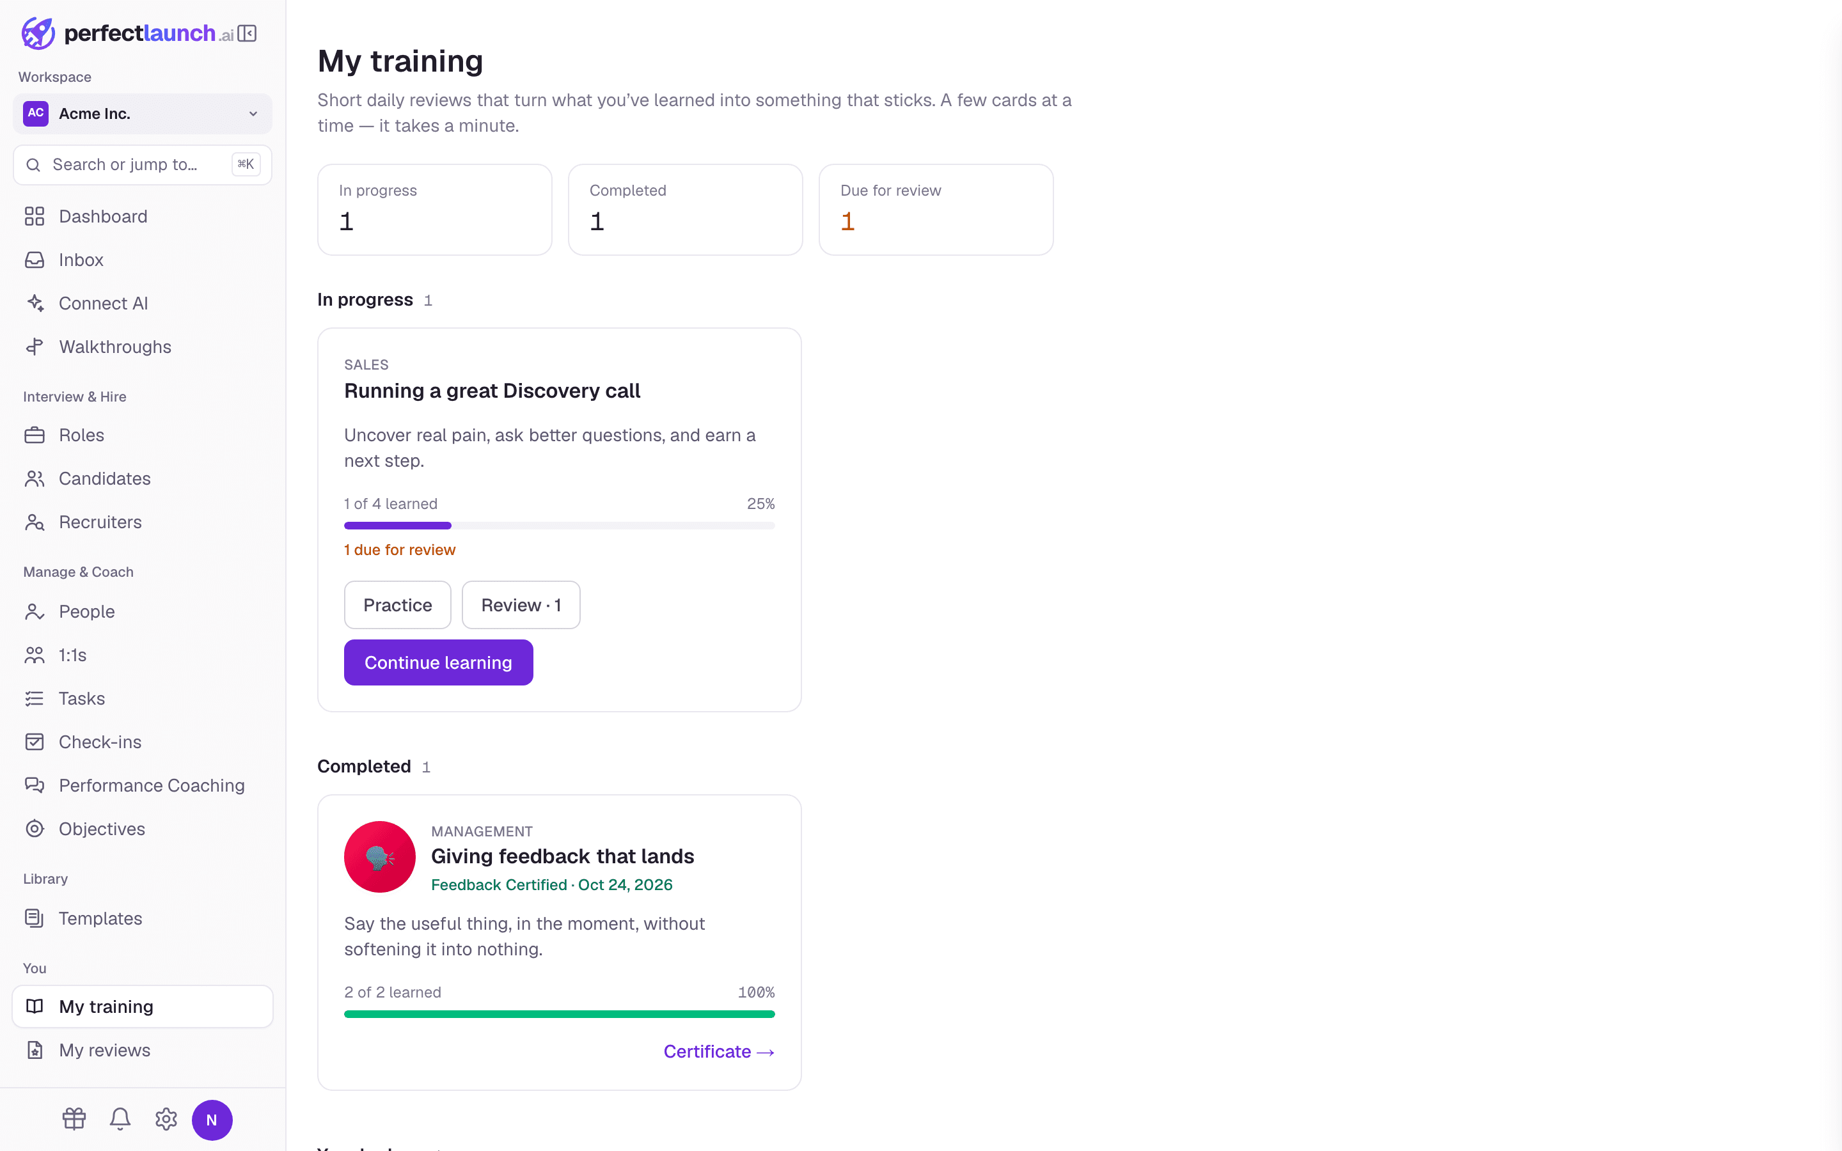Image resolution: width=1842 pixels, height=1151 pixels.
Task: Click the Recruiters person-search icon
Action: click(x=35, y=522)
